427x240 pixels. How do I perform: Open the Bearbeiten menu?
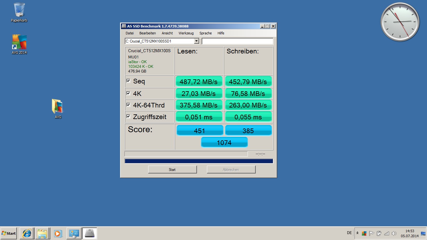148,33
